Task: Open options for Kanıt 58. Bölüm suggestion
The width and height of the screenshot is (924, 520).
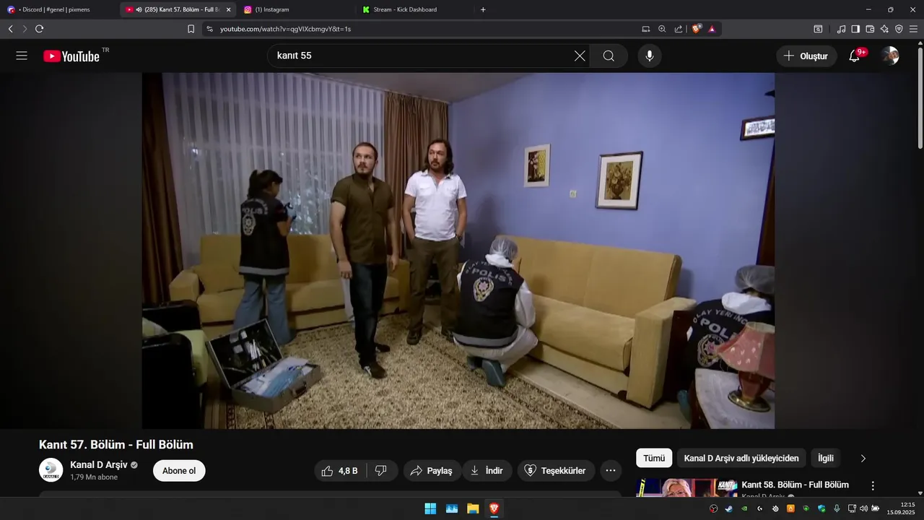Action: pyautogui.click(x=873, y=486)
